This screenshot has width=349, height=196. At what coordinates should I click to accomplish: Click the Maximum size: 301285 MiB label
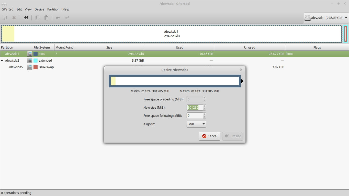tap(199, 91)
